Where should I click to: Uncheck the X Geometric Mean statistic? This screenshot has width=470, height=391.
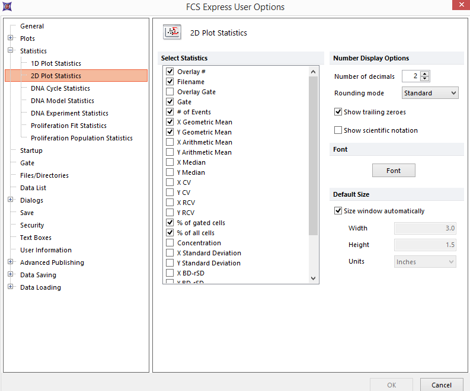(x=170, y=122)
